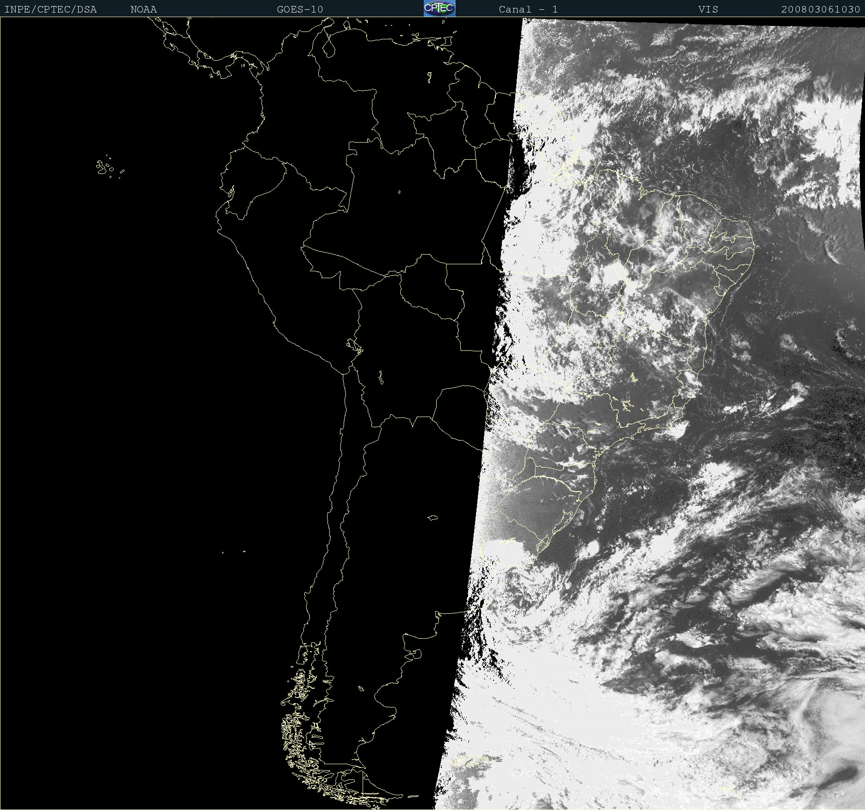
Task: Click the GOES-10 satellite label
Action: click(x=300, y=9)
